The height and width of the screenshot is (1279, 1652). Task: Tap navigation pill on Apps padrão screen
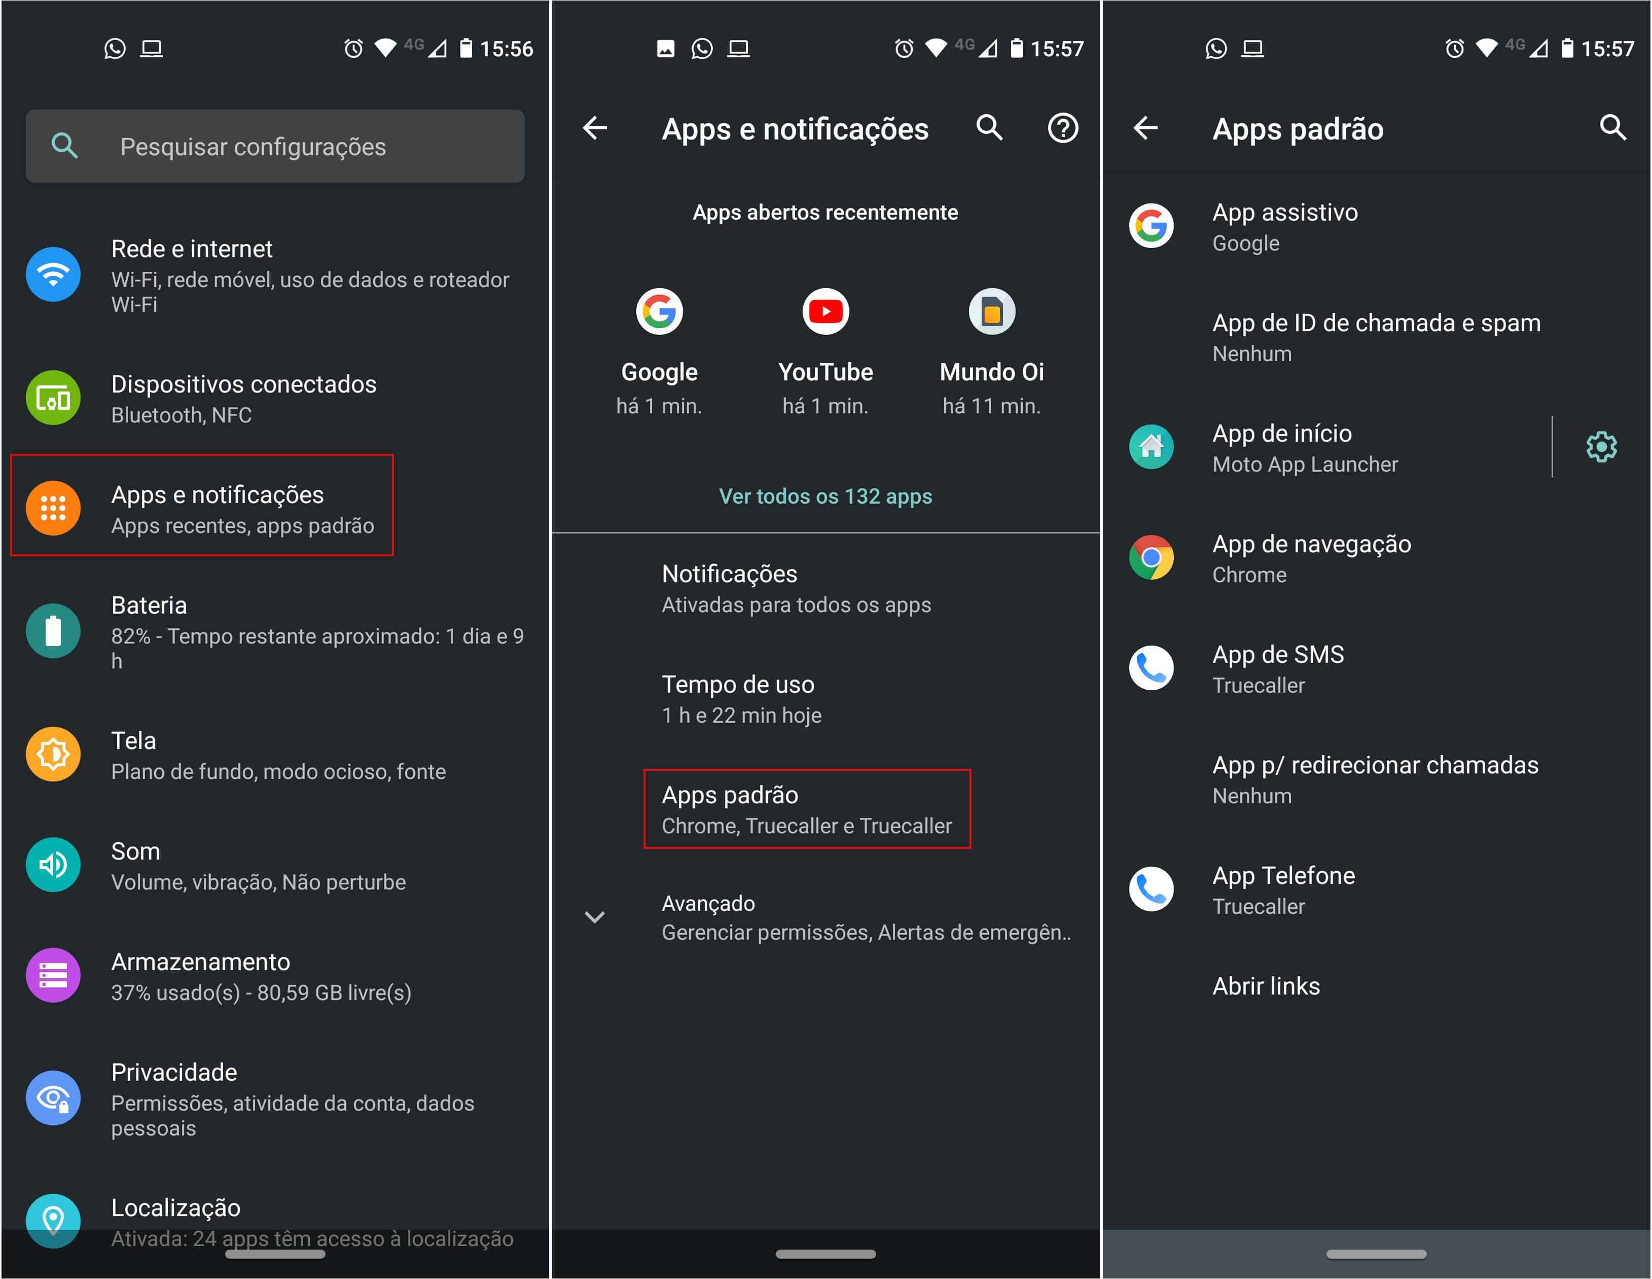click(x=1376, y=1254)
